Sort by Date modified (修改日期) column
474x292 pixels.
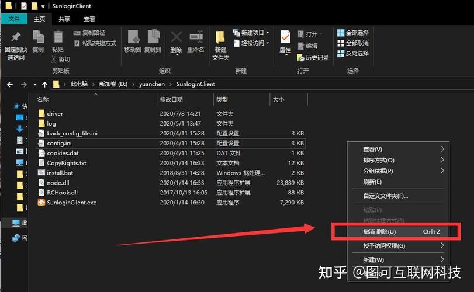click(171, 99)
